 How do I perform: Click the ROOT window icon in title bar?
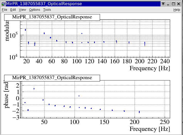point(3,4)
